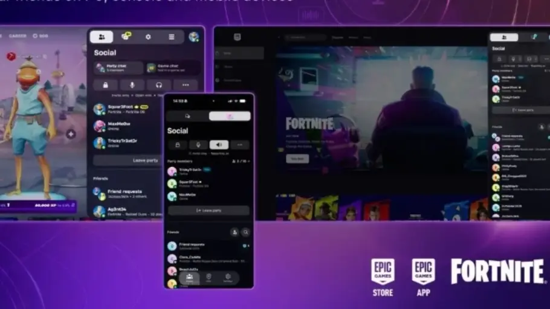
Task: Click the character XP progress bar
Action: (x=38, y=205)
